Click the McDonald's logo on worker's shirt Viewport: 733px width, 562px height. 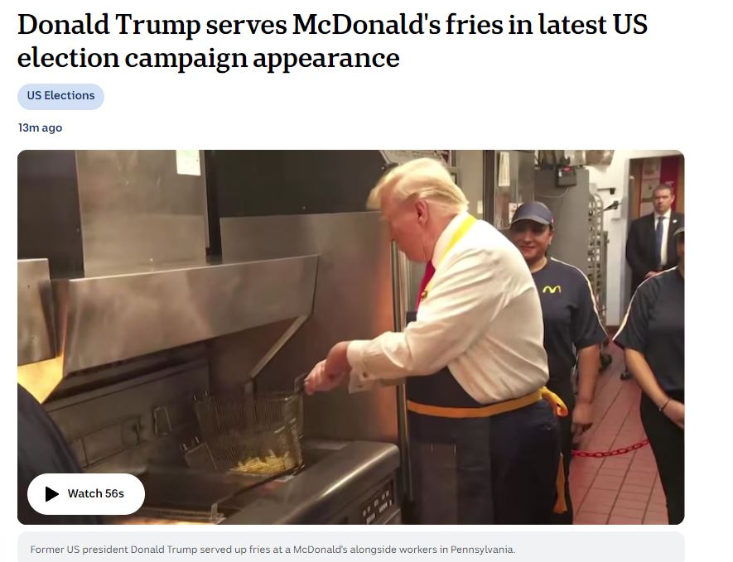point(552,290)
